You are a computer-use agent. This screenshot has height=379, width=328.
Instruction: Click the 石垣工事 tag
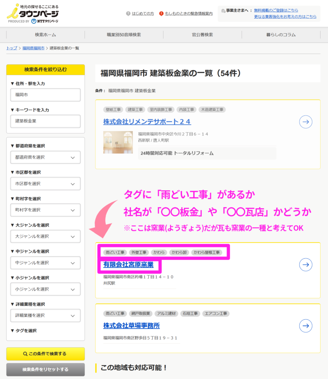190,313
